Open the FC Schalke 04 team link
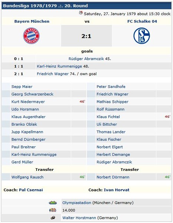The height and width of the screenshot is (223, 173). point(142,21)
